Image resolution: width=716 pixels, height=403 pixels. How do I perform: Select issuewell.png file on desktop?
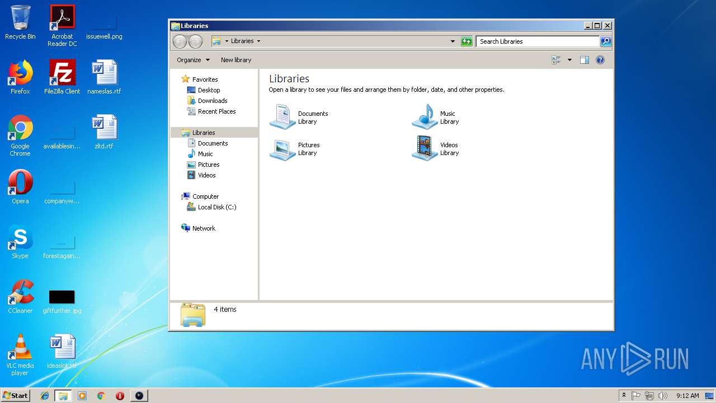coord(104,26)
